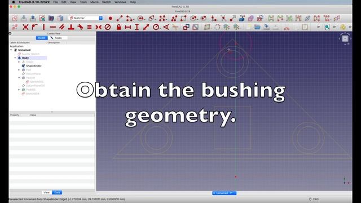Apply the Vertical distance constraint
Screen dimensions: 361x203
click(x=137, y=27)
